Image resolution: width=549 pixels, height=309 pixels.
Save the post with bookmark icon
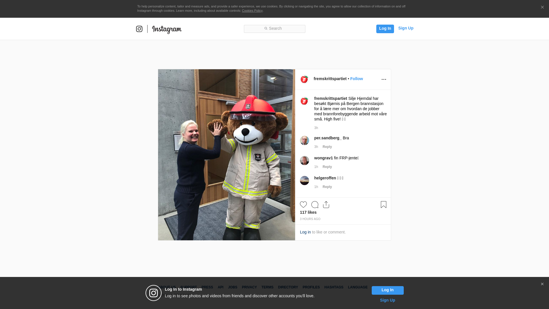(x=383, y=205)
